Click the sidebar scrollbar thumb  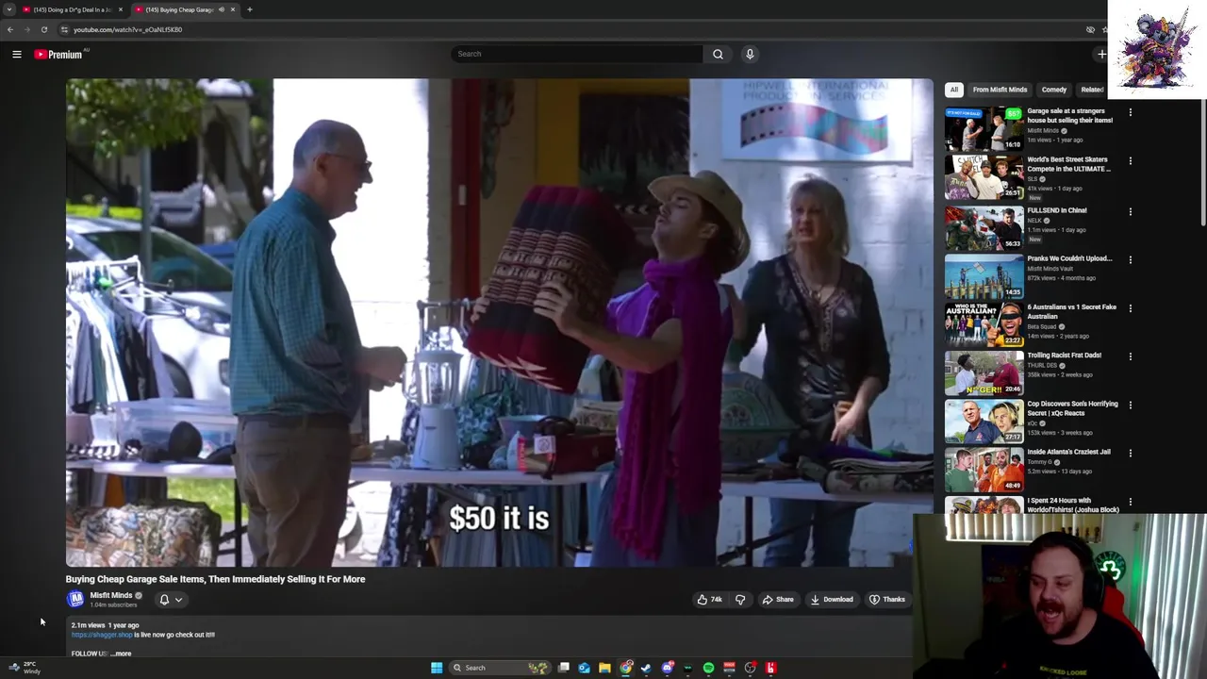click(1202, 160)
